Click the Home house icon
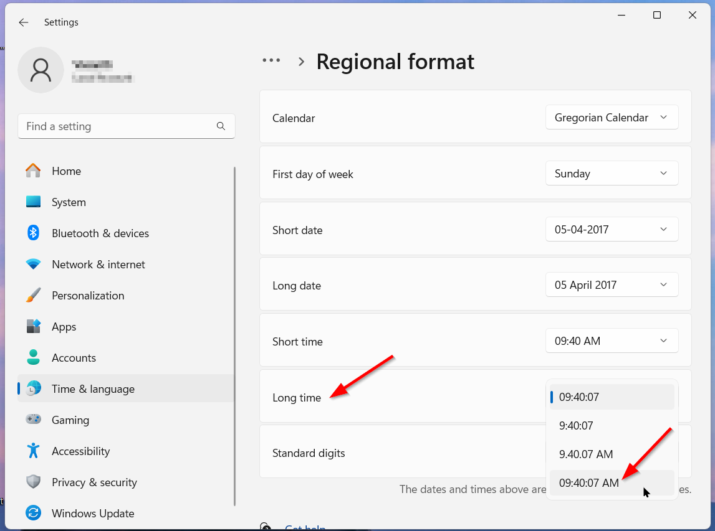The width and height of the screenshot is (715, 531). point(33,171)
